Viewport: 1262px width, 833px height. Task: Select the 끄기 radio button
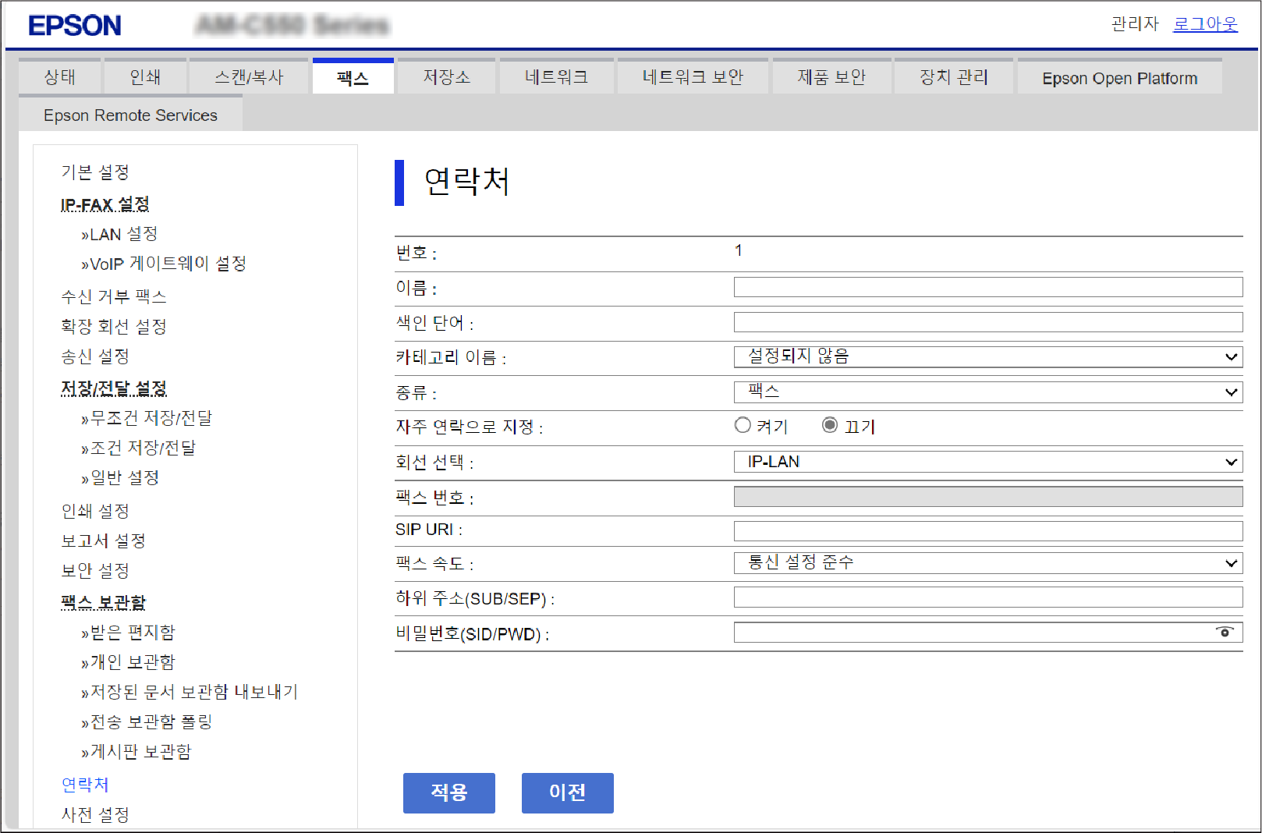coord(830,425)
